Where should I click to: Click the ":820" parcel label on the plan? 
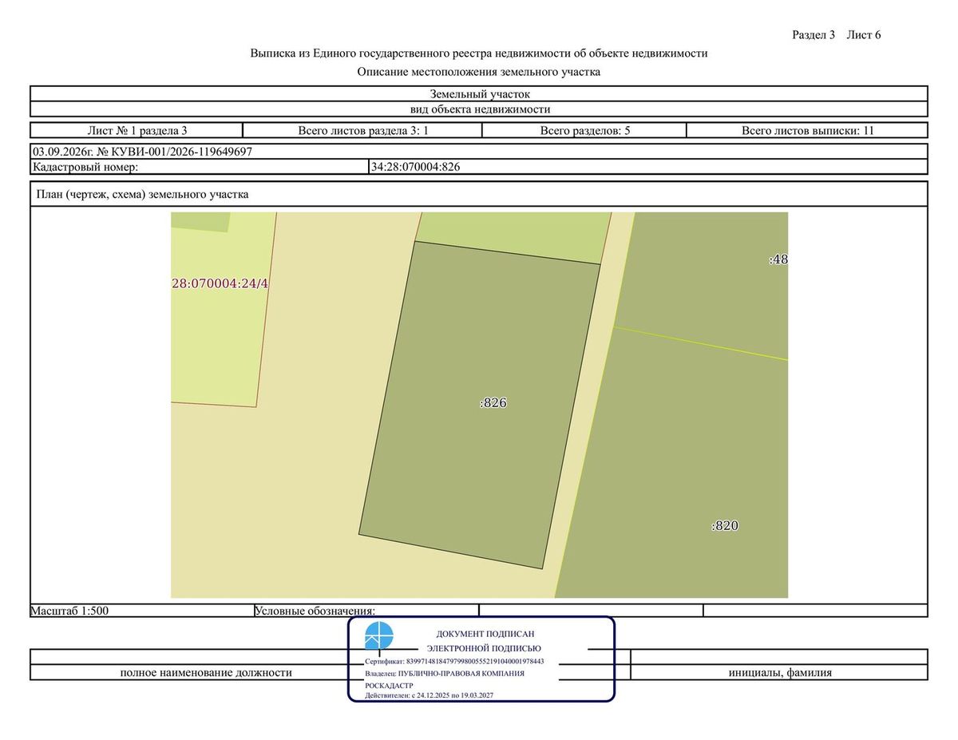[725, 526]
